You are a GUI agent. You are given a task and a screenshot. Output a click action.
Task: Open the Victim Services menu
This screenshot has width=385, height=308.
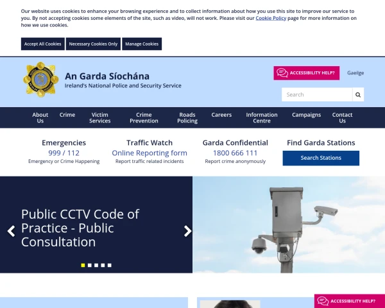coord(99,117)
